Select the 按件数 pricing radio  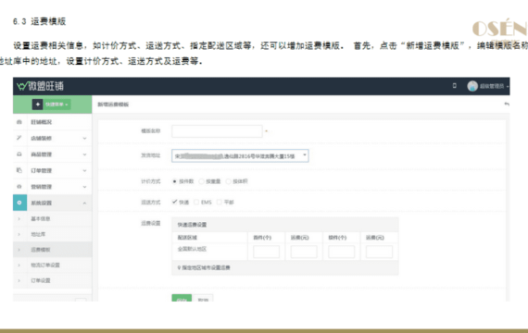coord(174,181)
